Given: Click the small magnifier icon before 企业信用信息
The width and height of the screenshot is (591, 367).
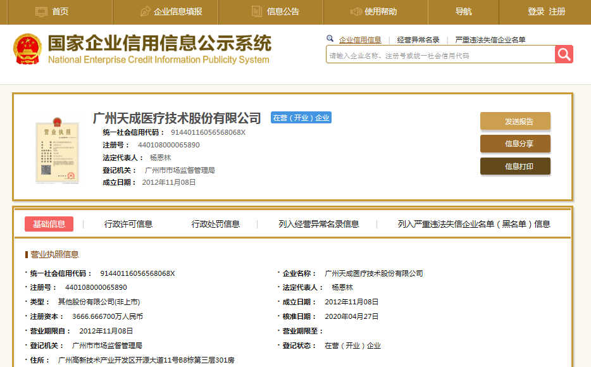Looking at the screenshot, I should tap(330, 39).
